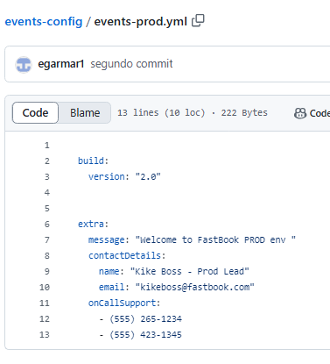
Task: Select the Code view tab
Action: [35, 113]
